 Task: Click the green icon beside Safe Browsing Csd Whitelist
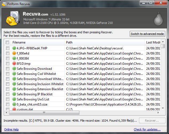pos(14,74)
